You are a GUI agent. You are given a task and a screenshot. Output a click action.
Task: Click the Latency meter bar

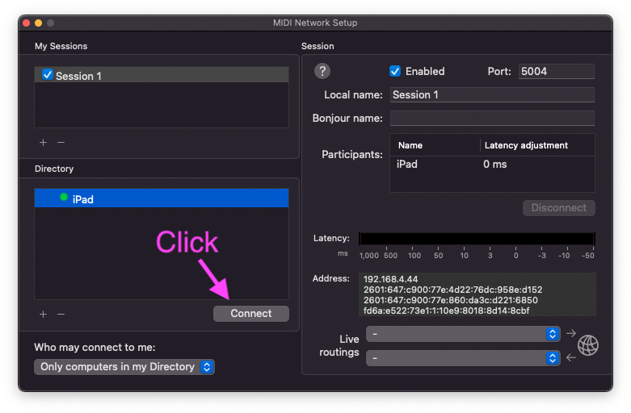(477, 239)
